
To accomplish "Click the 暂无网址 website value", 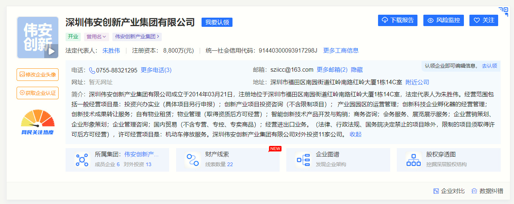I will pos(101,82).
